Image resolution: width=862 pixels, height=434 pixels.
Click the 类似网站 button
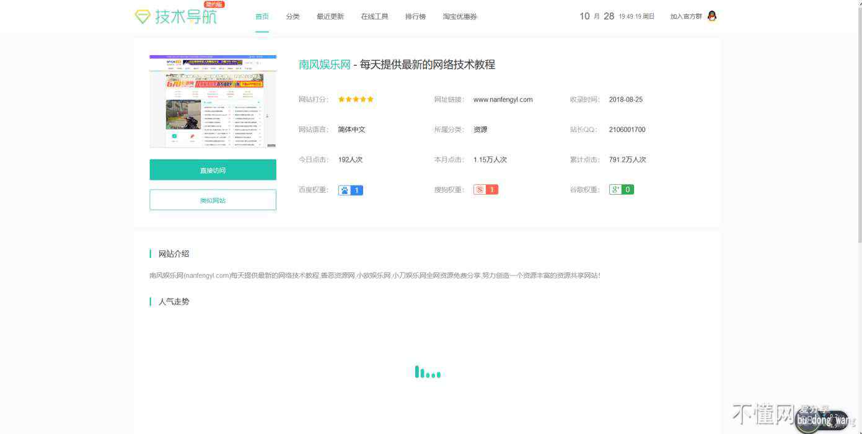click(x=213, y=200)
